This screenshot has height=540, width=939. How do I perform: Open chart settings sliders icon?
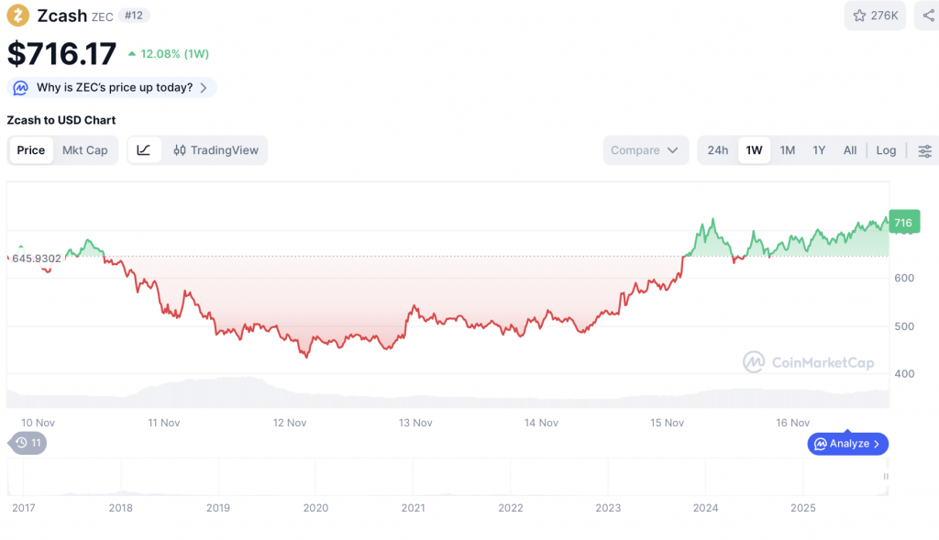coord(924,150)
